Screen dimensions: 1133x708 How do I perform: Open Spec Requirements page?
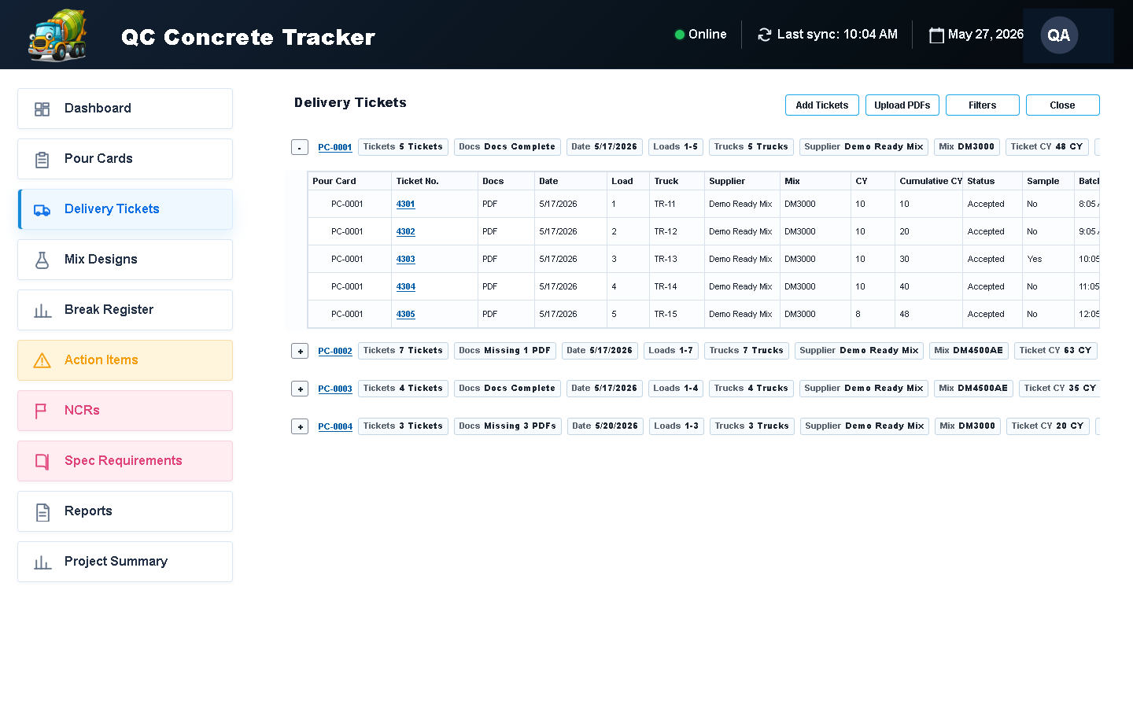pos(125,461)
